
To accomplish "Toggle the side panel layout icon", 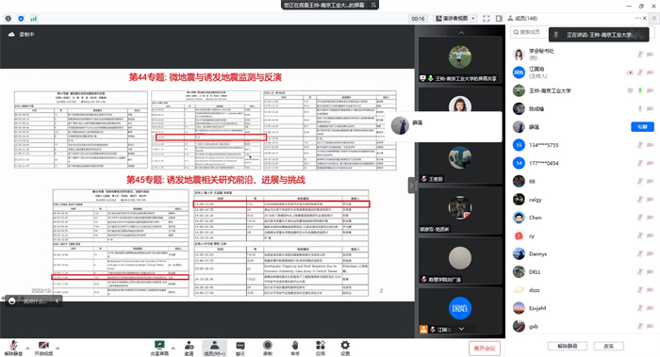I will tap(499, 19).
